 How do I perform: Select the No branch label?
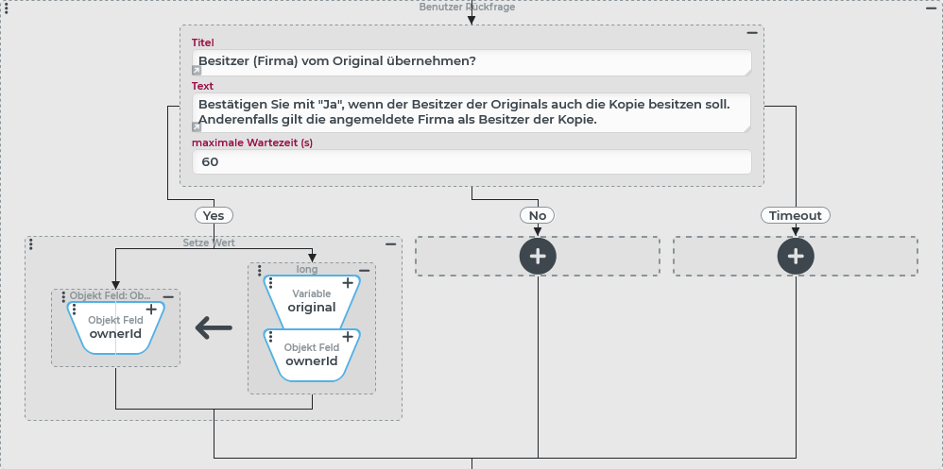[538, 215]
